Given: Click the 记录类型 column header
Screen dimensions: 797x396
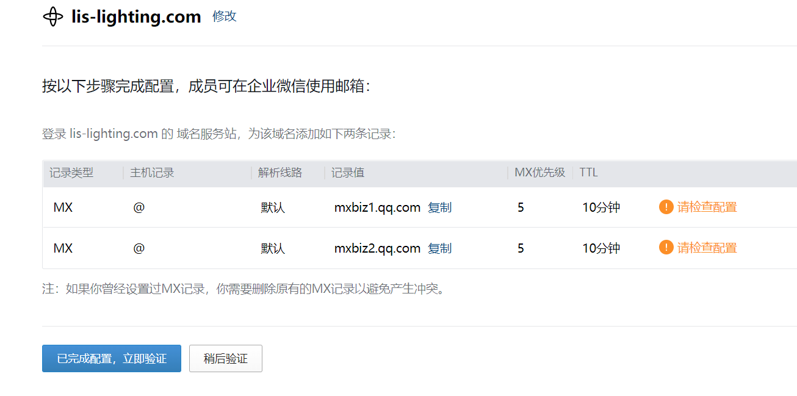Looking at the screenshot, I should 71,173.
